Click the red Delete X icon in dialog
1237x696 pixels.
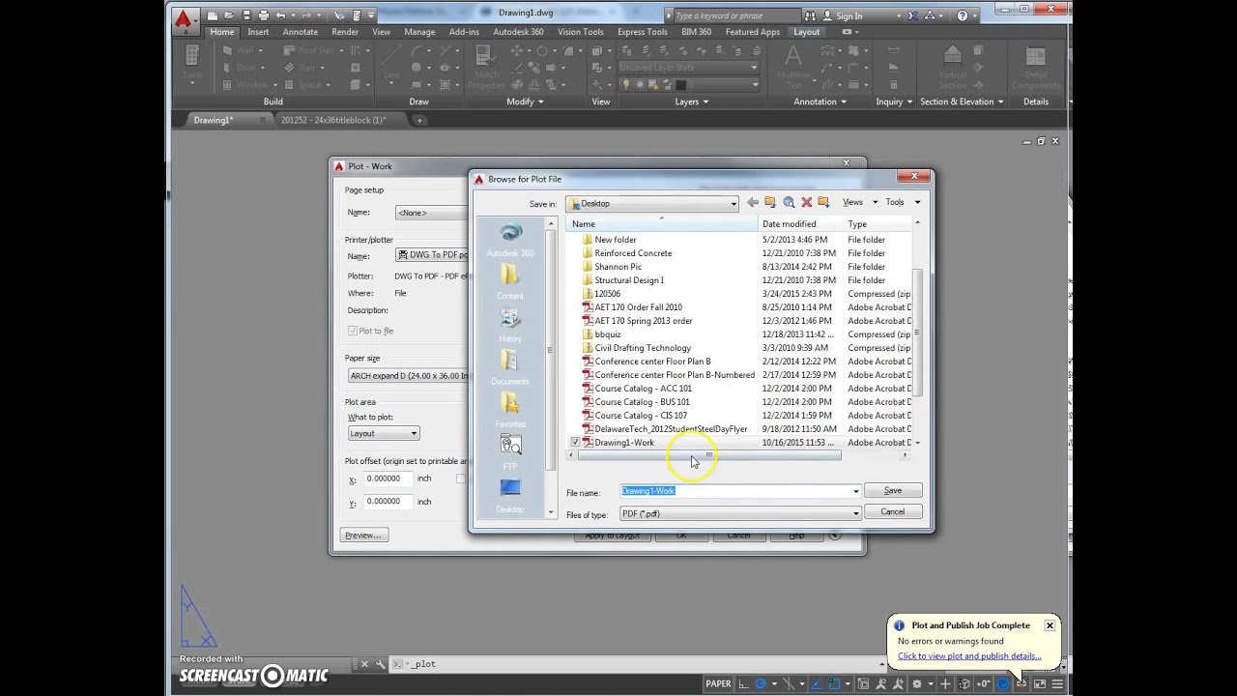coord(806,202)
